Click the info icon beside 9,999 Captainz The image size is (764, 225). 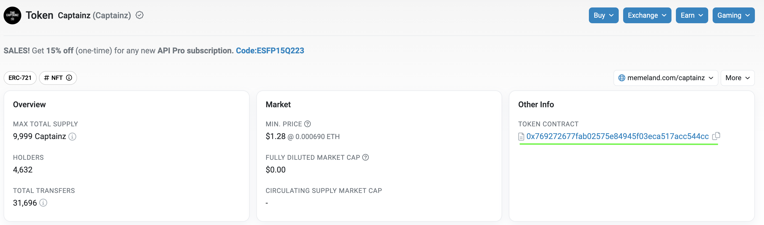click(x=72, y=137)
